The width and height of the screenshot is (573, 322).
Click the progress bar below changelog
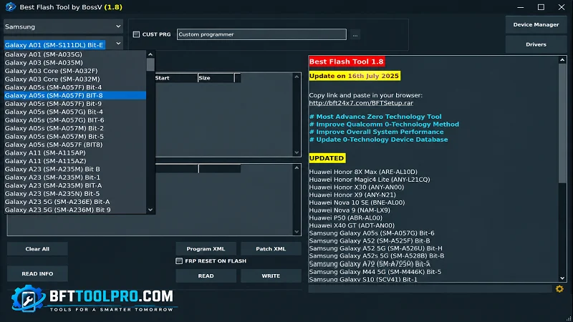430,289
